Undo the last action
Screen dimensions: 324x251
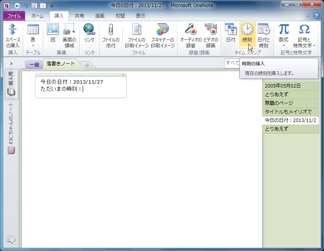coord(26,6)
